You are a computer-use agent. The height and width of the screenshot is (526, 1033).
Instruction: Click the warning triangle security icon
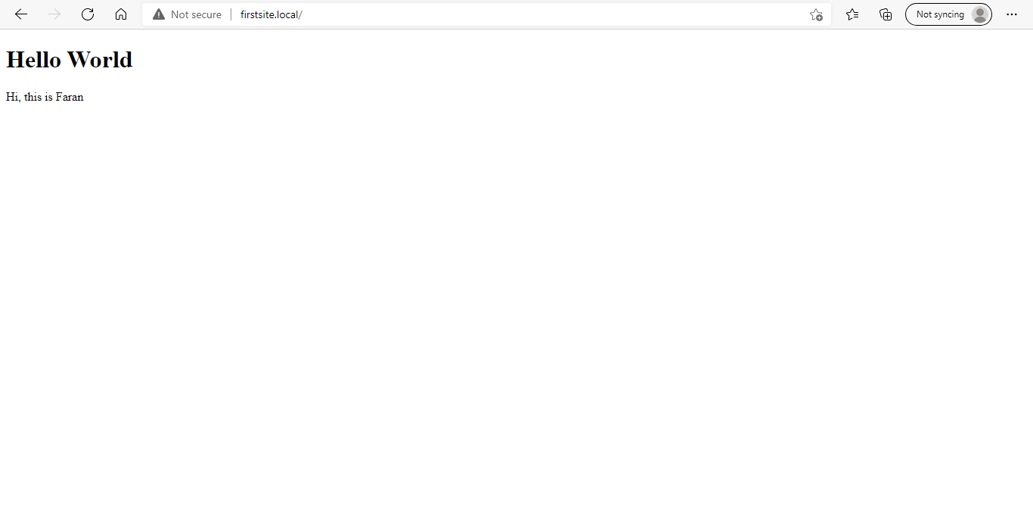point(159,14)
